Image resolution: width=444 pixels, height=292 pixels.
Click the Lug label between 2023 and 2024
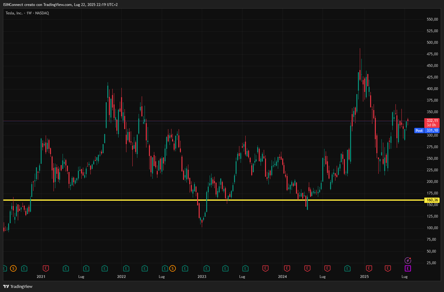[x=242, y=277]
